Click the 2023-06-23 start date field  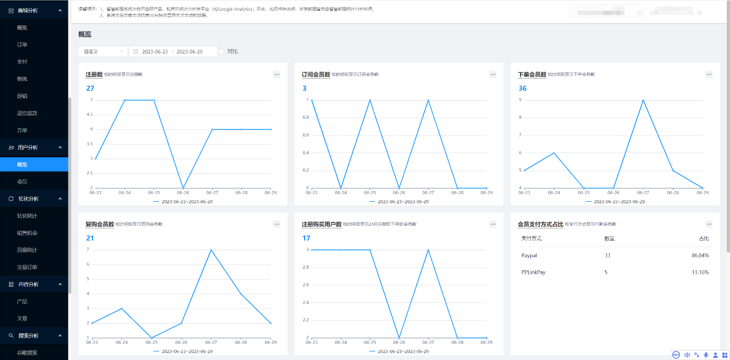coord(155,51)
